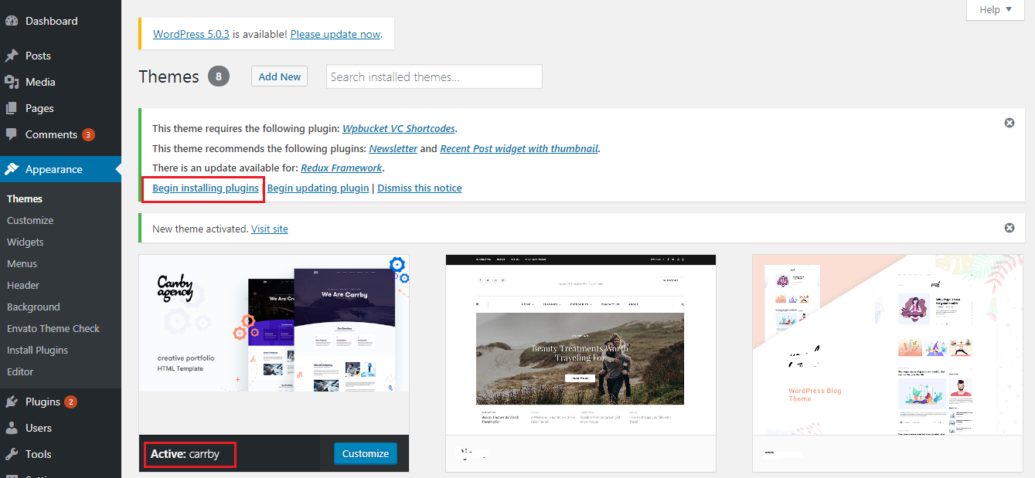Viewport: 1035px width, 478px height.
Task: Select the WordPress Blog Theme screenshot
Action: [x=888, y=345]
